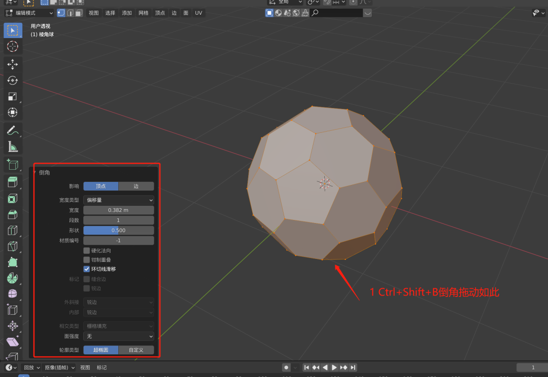548x377 pixels.
Task: Select the Poly Build tool
Action: point(13,262)
